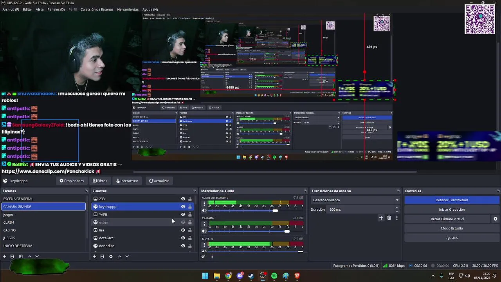
Task: Add a new source with plus icon
Action: click(94, 256)
